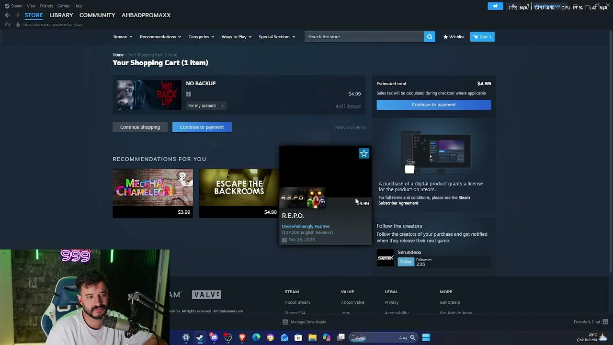Screen dimensions: 613x345
Task: Click the Serundeox creator avatar
Action: [x=385, y=258]
